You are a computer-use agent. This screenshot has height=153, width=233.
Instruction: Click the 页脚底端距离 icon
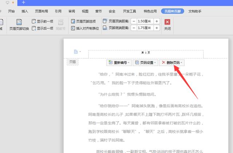point(105,28)
